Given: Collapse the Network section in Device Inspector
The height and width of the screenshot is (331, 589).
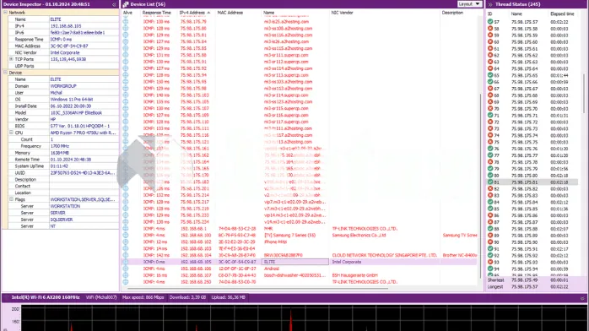Looking at the screenshot, I should coord(5,13).
